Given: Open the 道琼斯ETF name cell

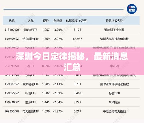Looking at the screenshot, I should click(x=31, y=30).
